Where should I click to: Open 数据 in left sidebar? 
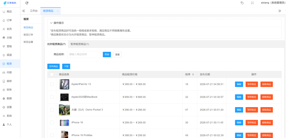[10, 98]
